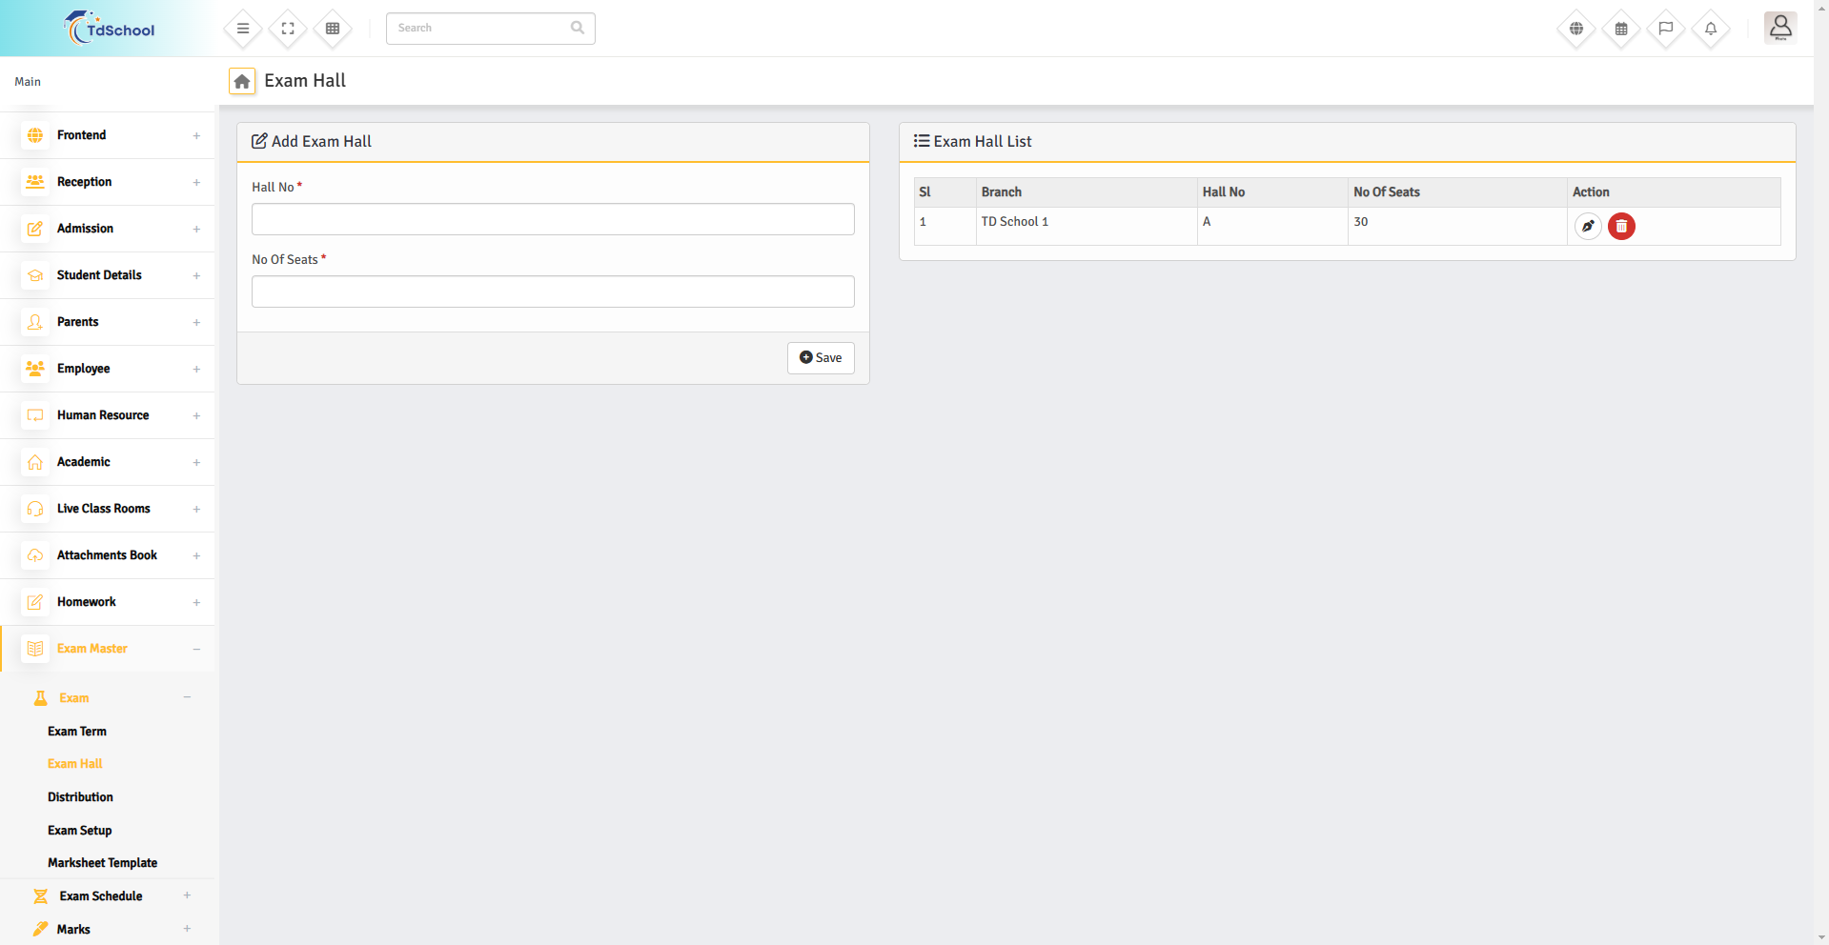Click the Hall No input field

point(553,219)
